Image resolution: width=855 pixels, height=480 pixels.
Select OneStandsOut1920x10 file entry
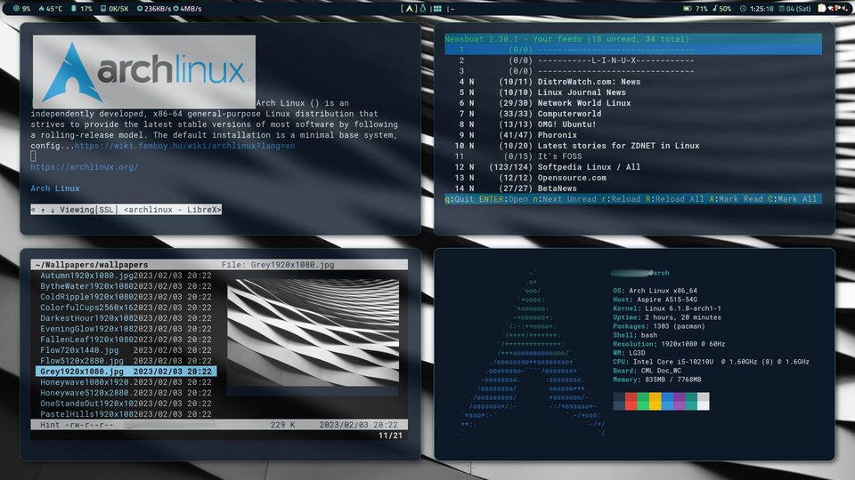coord(126,404)
